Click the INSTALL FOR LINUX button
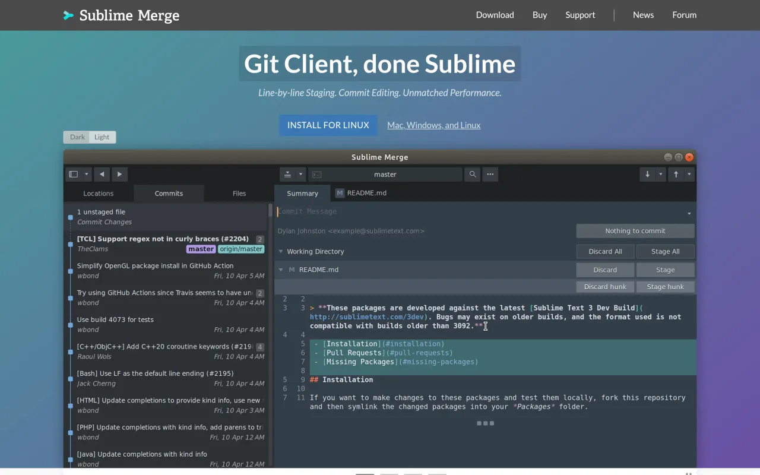Image resolution: width=760 pixels, height=475 pixels. pyautogui.click(x=328, y=125)
